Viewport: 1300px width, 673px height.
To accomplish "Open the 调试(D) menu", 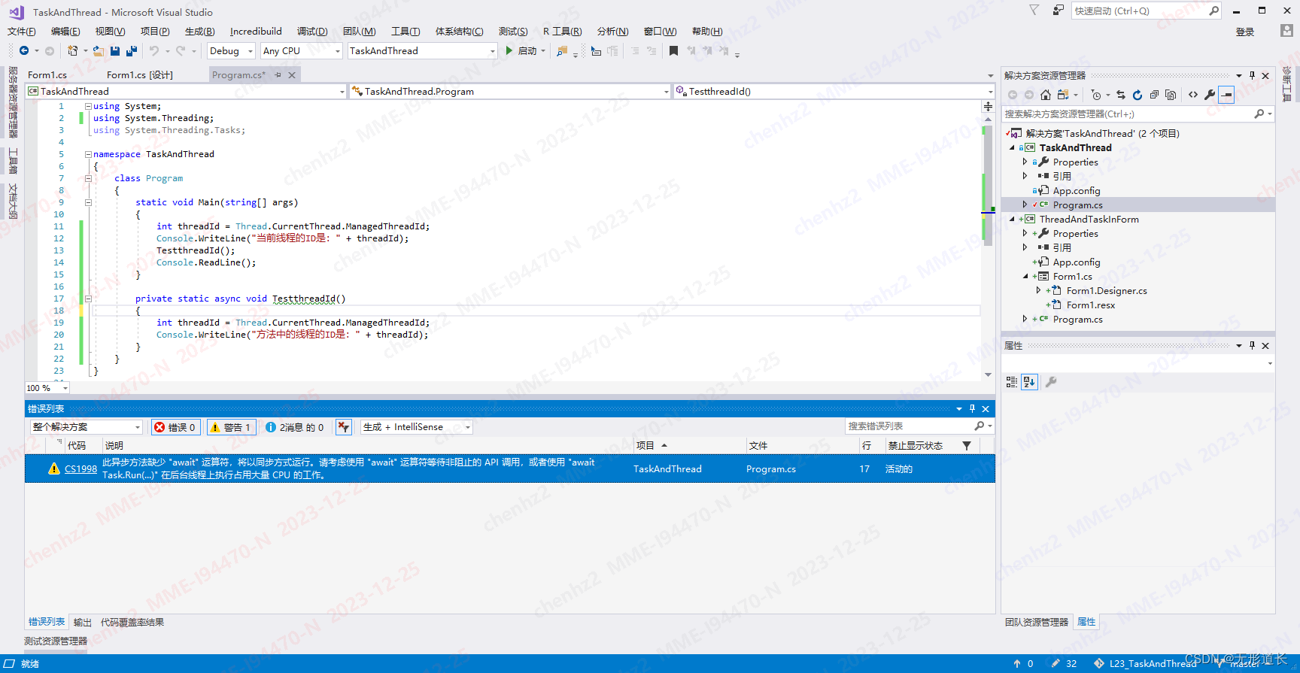I will (312, 32).
